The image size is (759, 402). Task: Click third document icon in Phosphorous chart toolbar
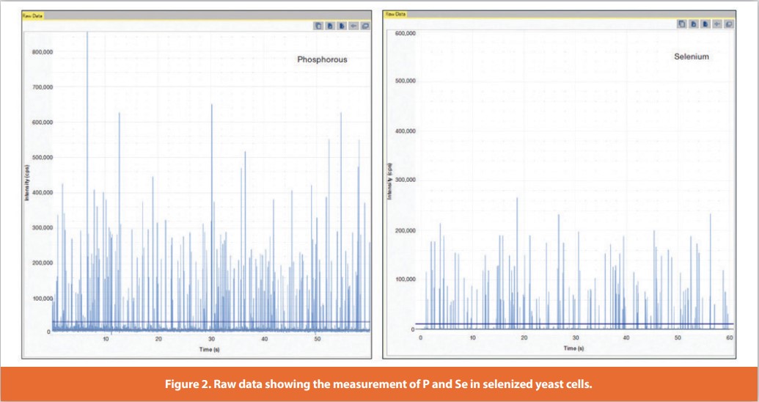[342, 25]
